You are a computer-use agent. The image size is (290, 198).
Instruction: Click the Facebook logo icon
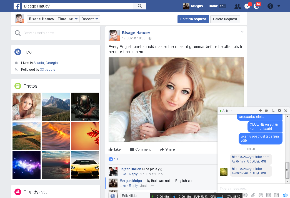[17, 6]
